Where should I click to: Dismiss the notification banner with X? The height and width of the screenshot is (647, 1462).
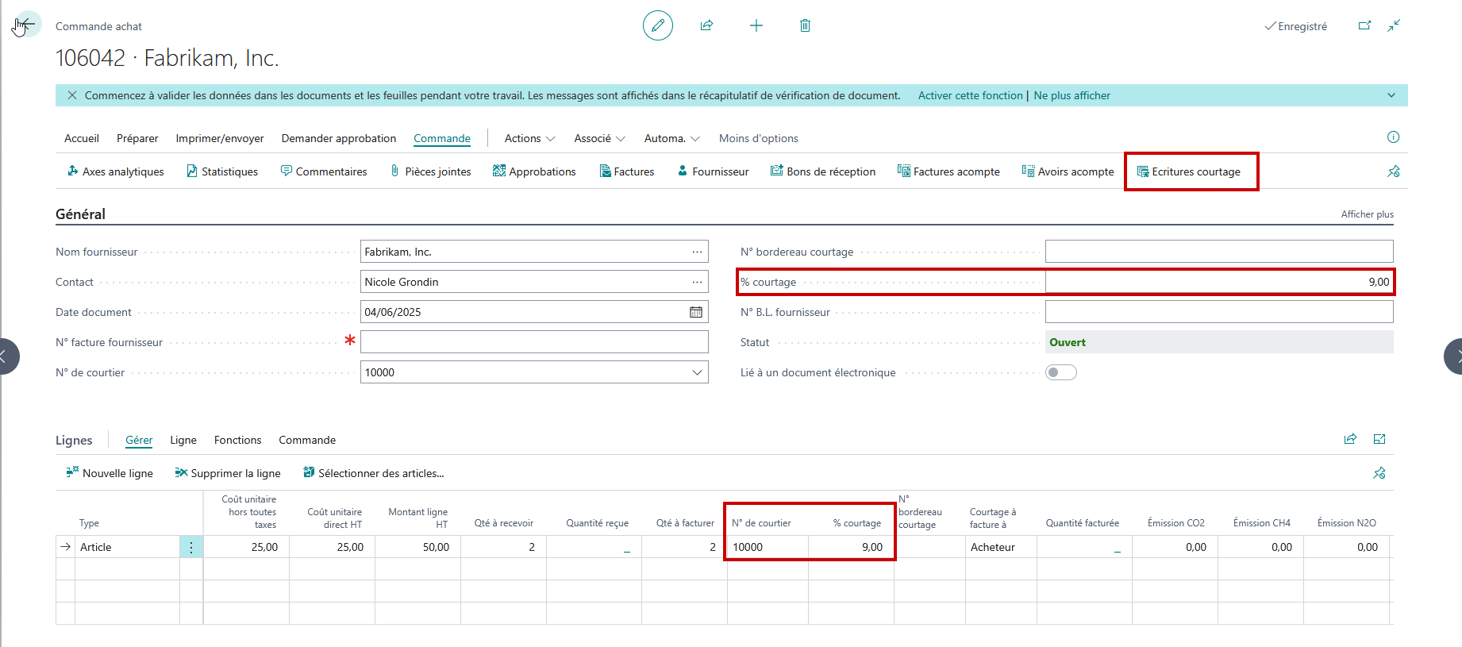point(72,95)
